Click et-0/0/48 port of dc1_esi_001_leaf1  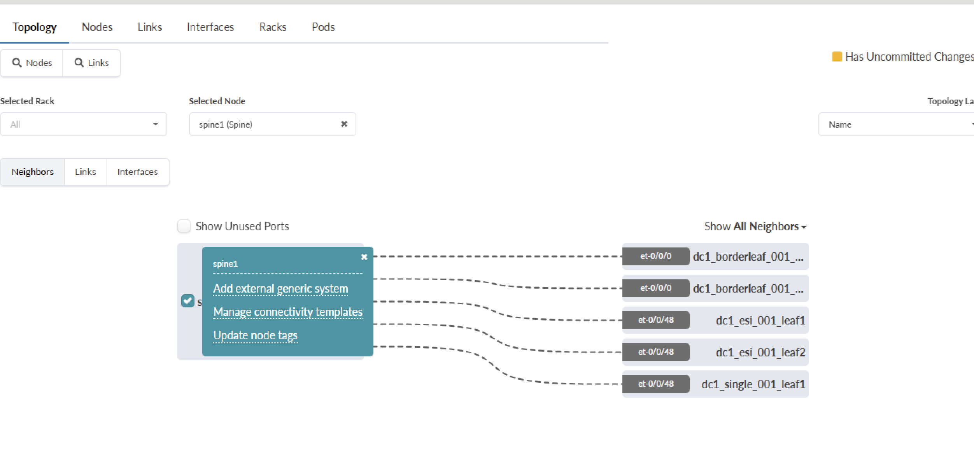click(x=656, y=320)
